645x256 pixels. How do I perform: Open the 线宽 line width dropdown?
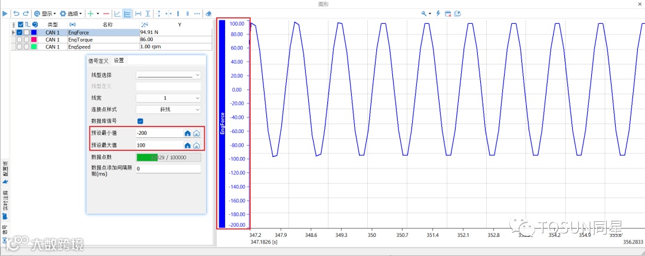(x=168, y=98)
